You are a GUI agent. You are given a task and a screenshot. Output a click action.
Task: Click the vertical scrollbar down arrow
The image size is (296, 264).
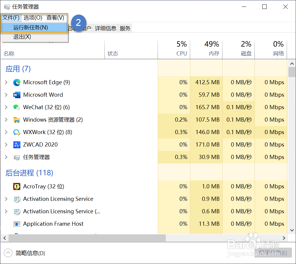coord(292,230)
